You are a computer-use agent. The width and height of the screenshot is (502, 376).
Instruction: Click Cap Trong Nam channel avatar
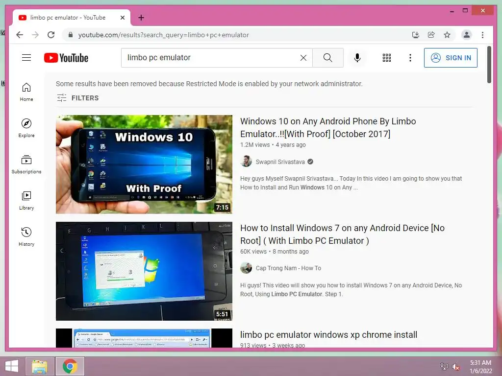[246, 268]
